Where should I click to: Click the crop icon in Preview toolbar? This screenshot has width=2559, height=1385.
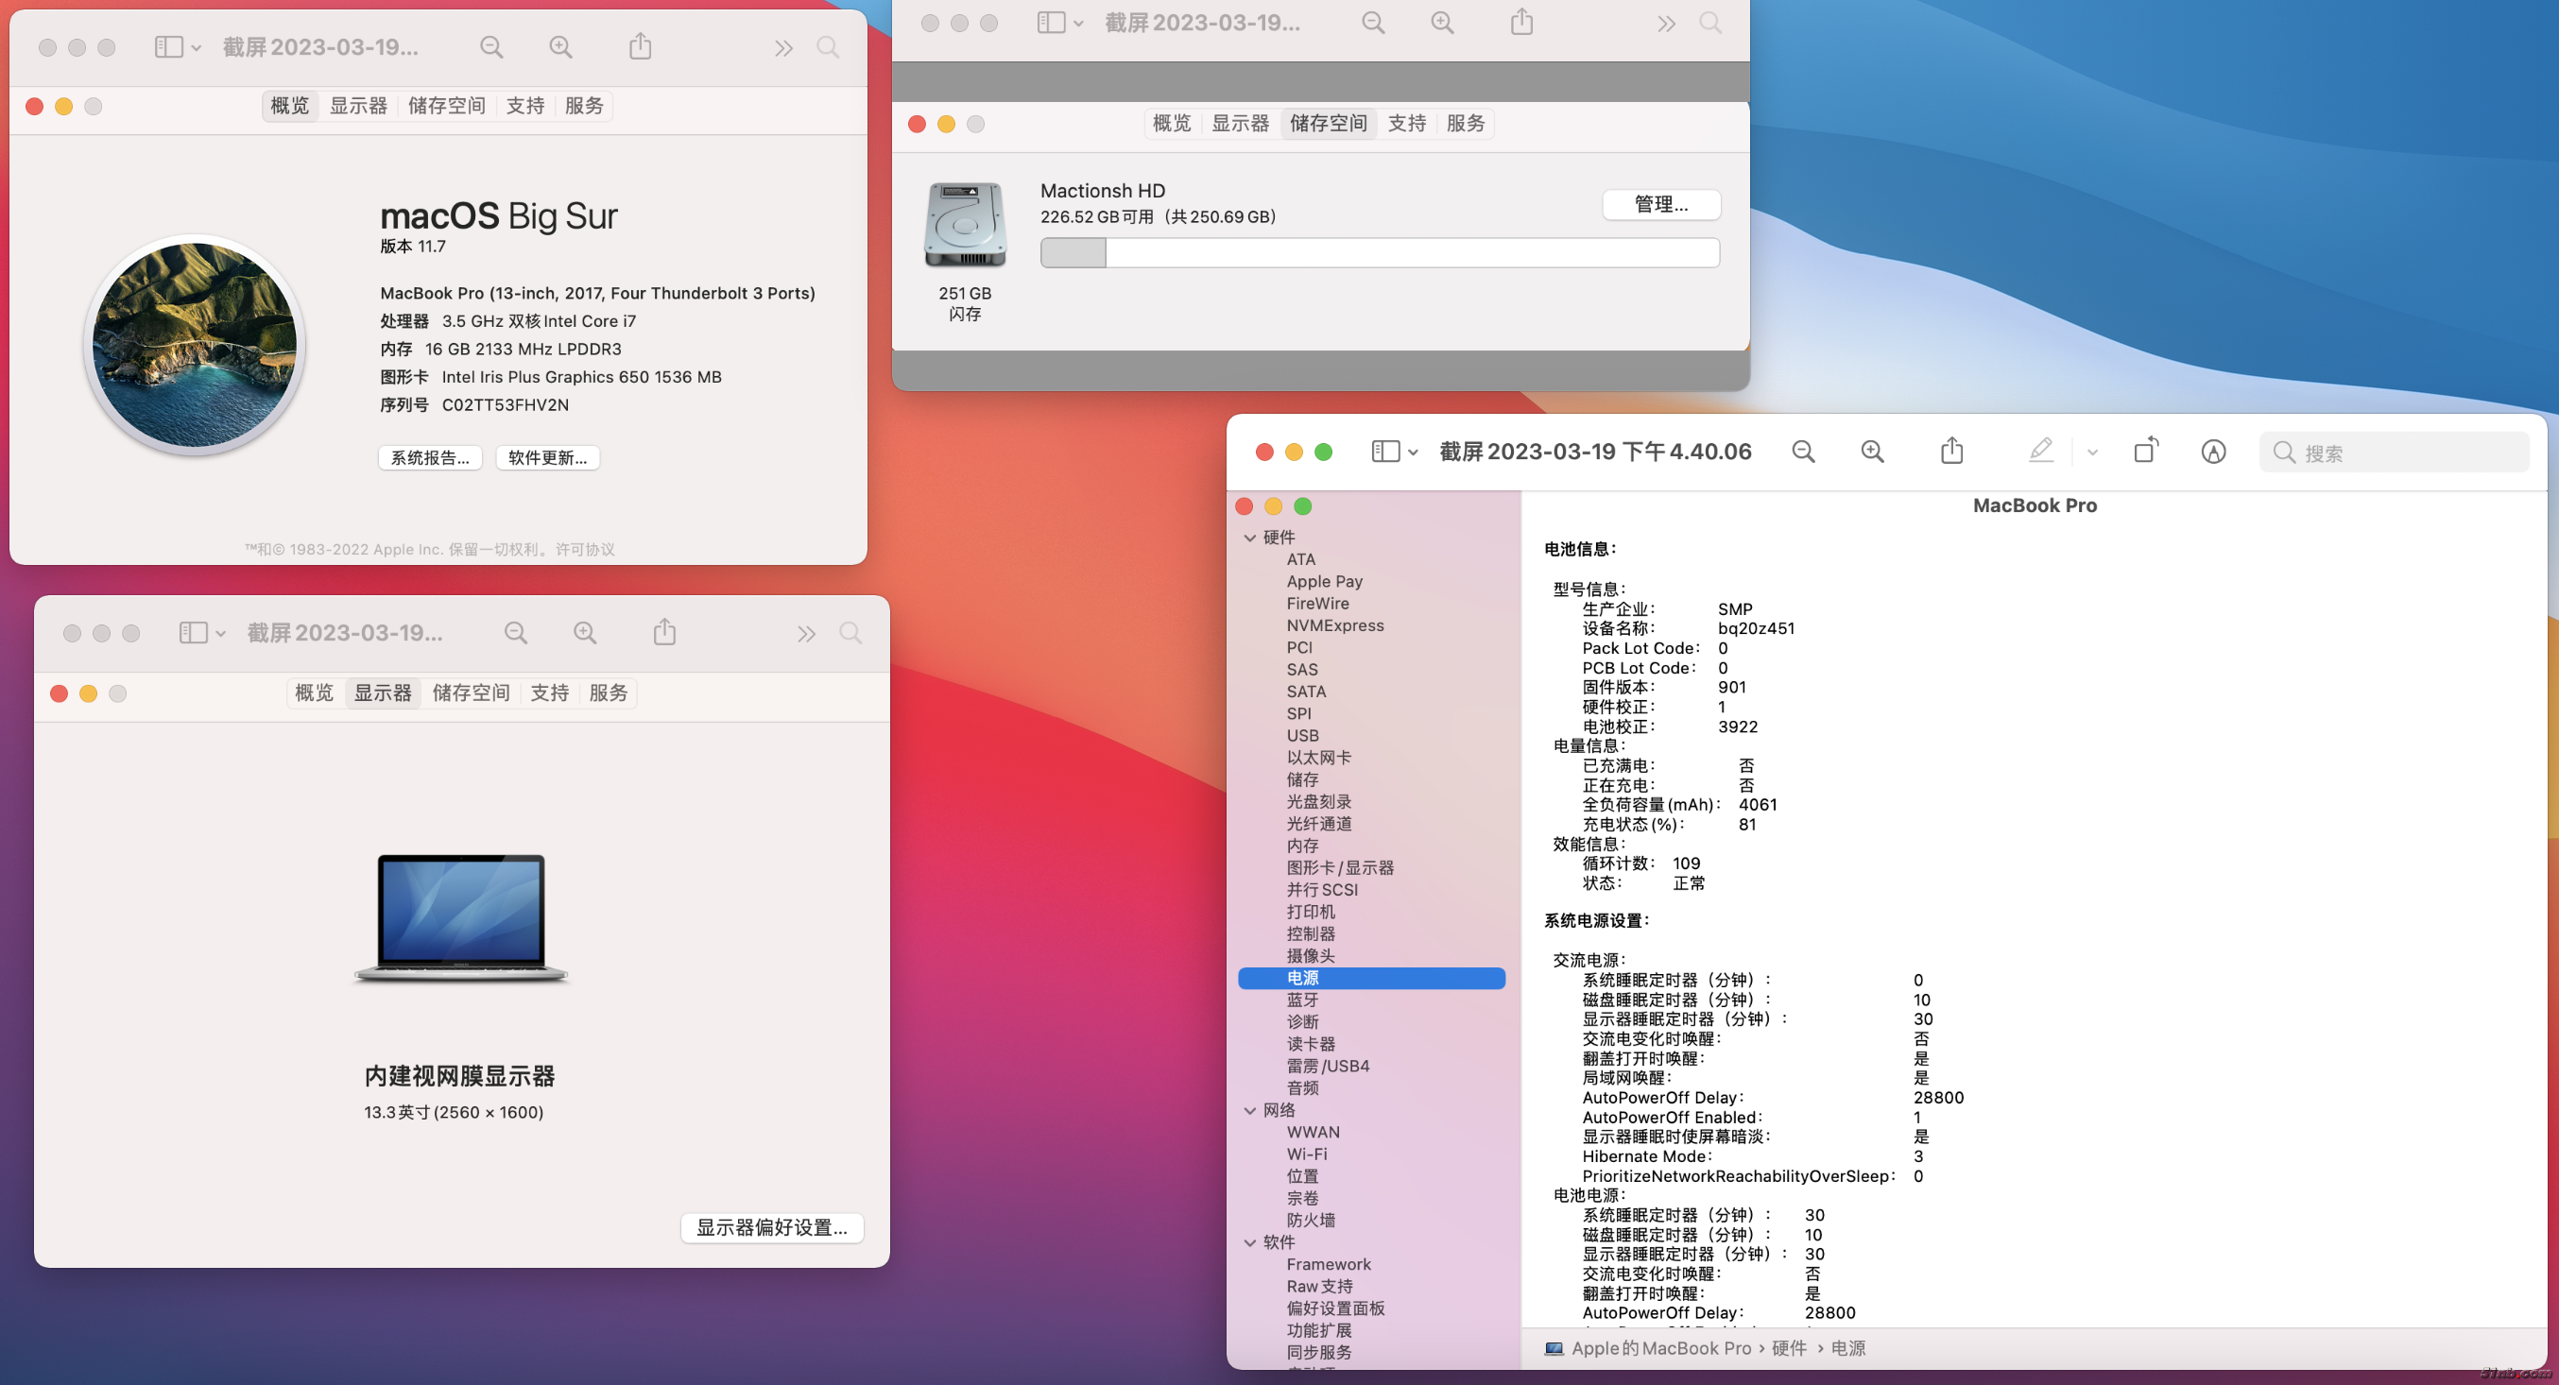[2145, 451]
